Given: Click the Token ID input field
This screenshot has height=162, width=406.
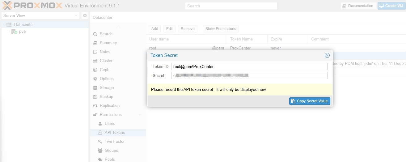Looking at the screenshot, I should [249, 66].
